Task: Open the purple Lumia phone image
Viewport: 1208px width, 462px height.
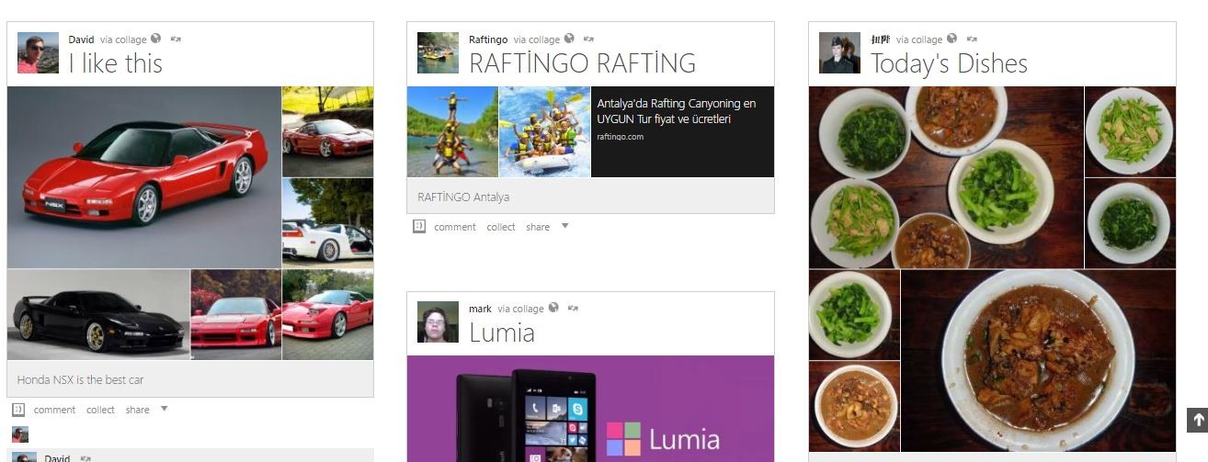Action: pyautogui.click(x=590, y=409)
